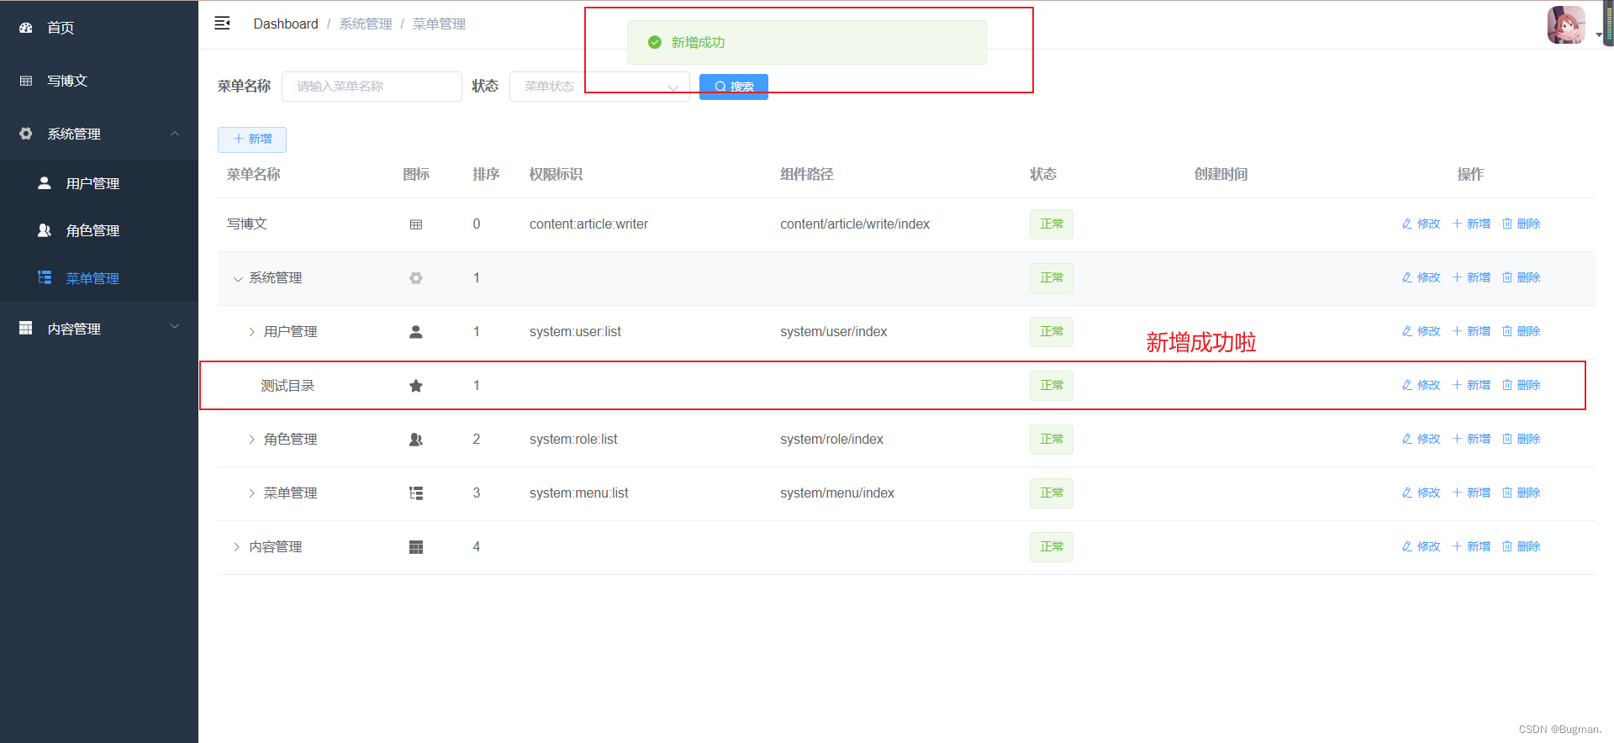Click the content:article:writer permission cell
Viewport: 1614px width, 743px height.
click(x=588, y=224)
